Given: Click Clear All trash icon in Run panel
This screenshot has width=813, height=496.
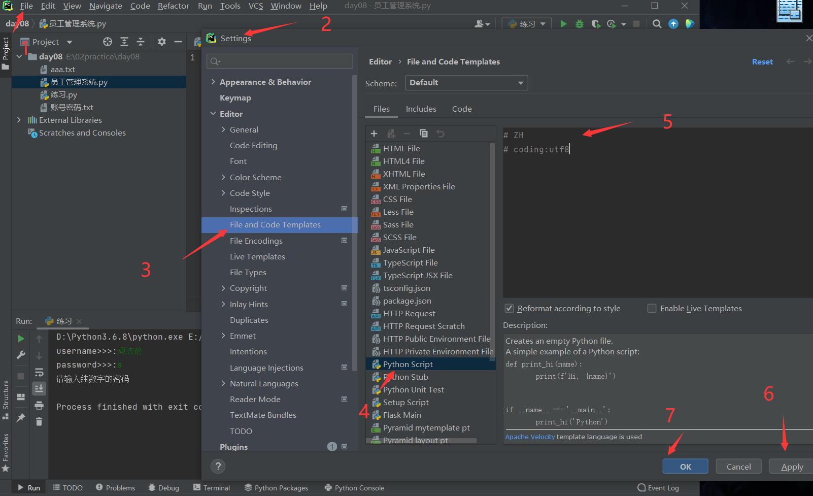Looking at the screenshot, I should tap(39, 421).
